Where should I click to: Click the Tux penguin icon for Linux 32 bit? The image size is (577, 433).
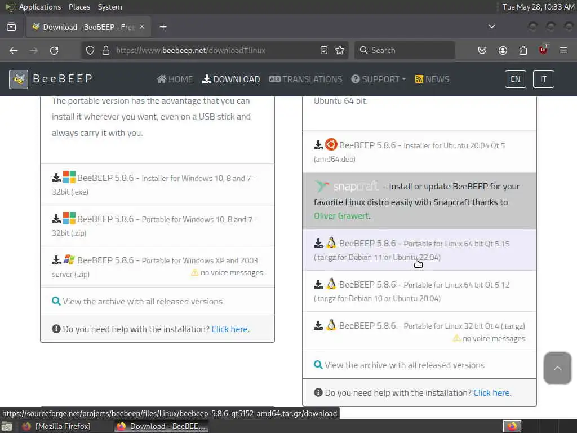click(x=331, y=325)
